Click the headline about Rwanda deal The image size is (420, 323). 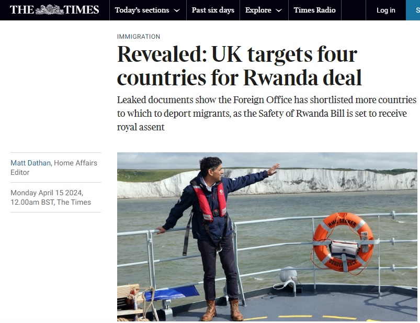(x=240, y=65)
